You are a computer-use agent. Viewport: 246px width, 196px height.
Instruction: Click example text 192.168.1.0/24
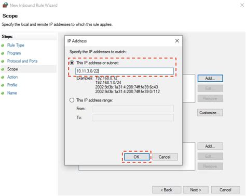tap(108, 82)
